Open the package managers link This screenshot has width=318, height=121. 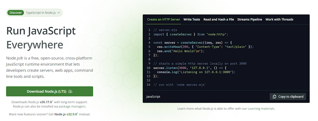[72, 106]
